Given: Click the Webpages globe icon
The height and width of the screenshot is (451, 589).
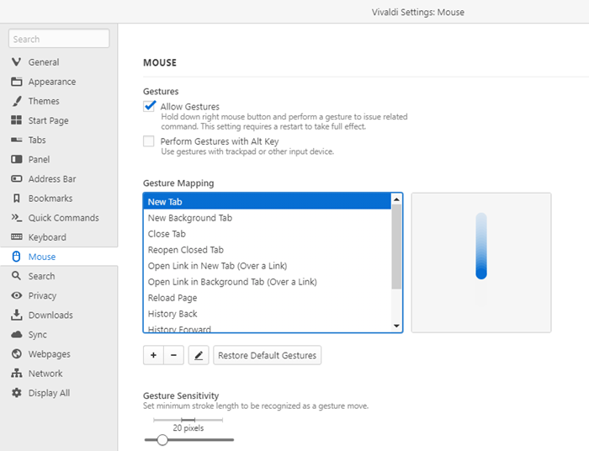Looking at the screenshot, I should pos(16,353).
